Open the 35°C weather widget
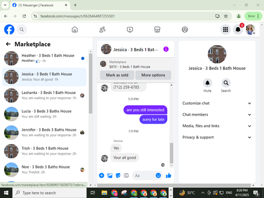The height and width of the screenshot is (198, 264). [187, 193]
